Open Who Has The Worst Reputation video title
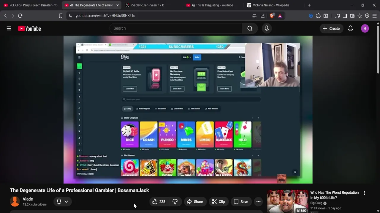The height and width of the screenshot is (213, 380). (x=334, y=195)
